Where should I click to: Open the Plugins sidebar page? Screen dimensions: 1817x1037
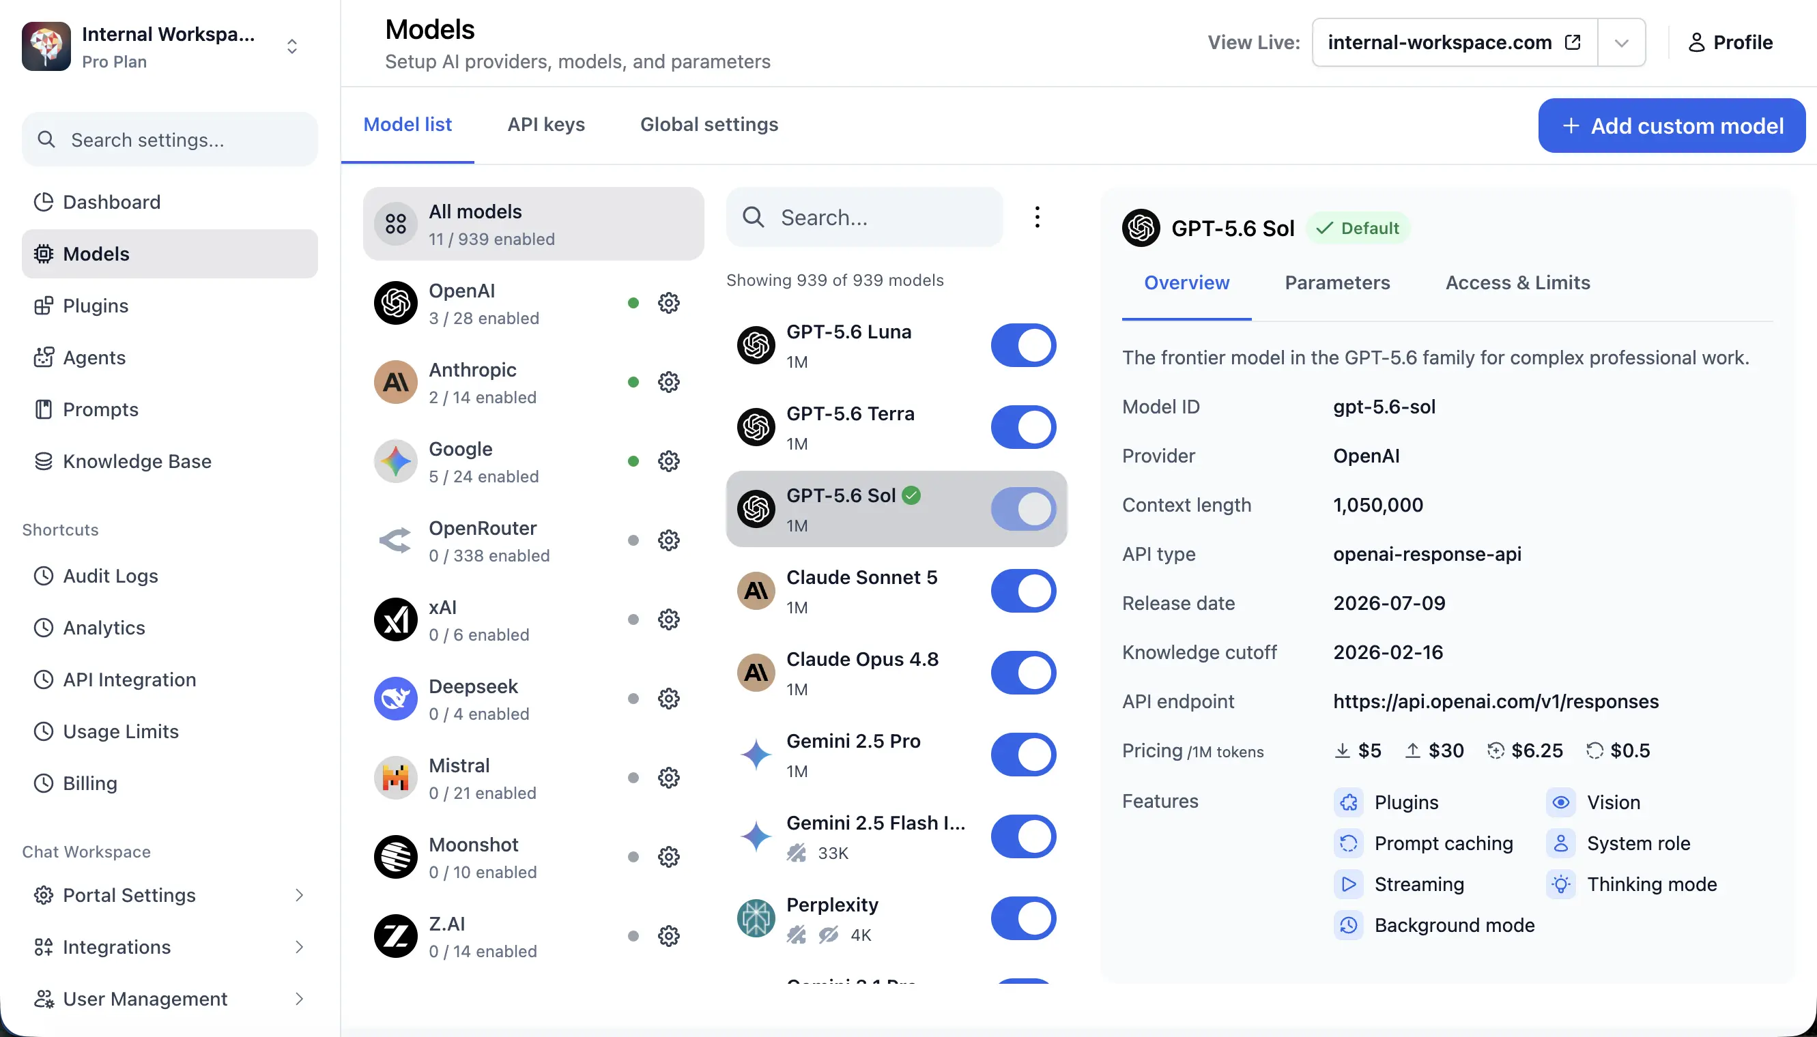(x=169, y=306)
